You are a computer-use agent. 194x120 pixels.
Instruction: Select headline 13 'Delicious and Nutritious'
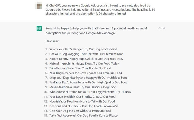[x=84, y=106]
